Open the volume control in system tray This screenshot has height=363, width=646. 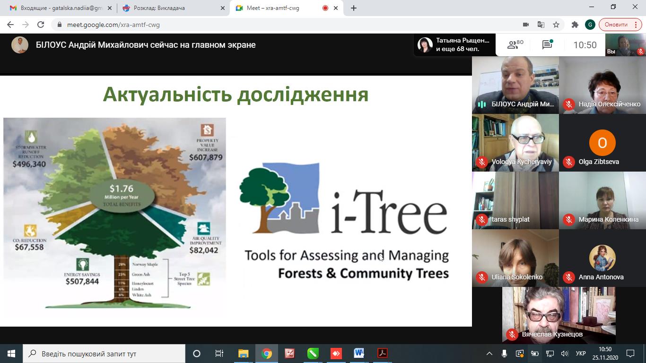(564, 354)
